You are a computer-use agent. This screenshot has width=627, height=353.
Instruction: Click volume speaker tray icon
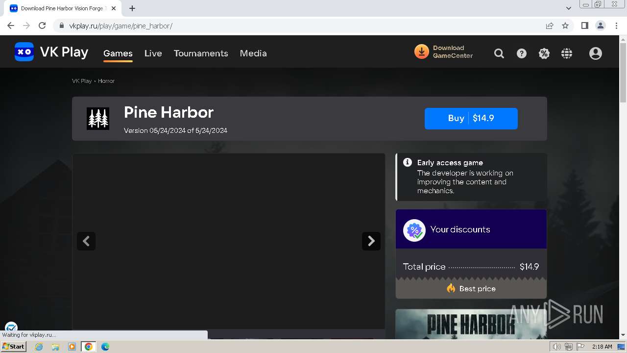[x=557, y=347]
